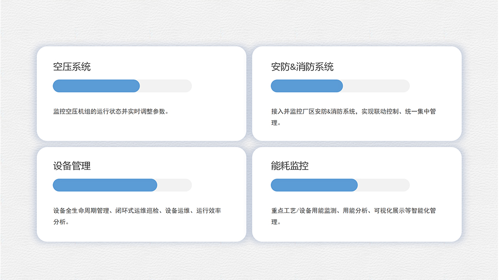Click the blue filled bar under 能耗监控
This screenshot has width=499, height=280.
(x=314, y=185)
